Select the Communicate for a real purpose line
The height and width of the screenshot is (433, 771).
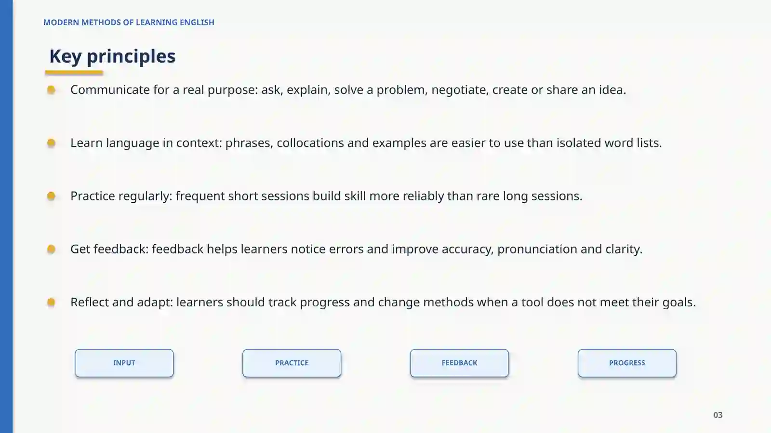(x=348, y=90)
